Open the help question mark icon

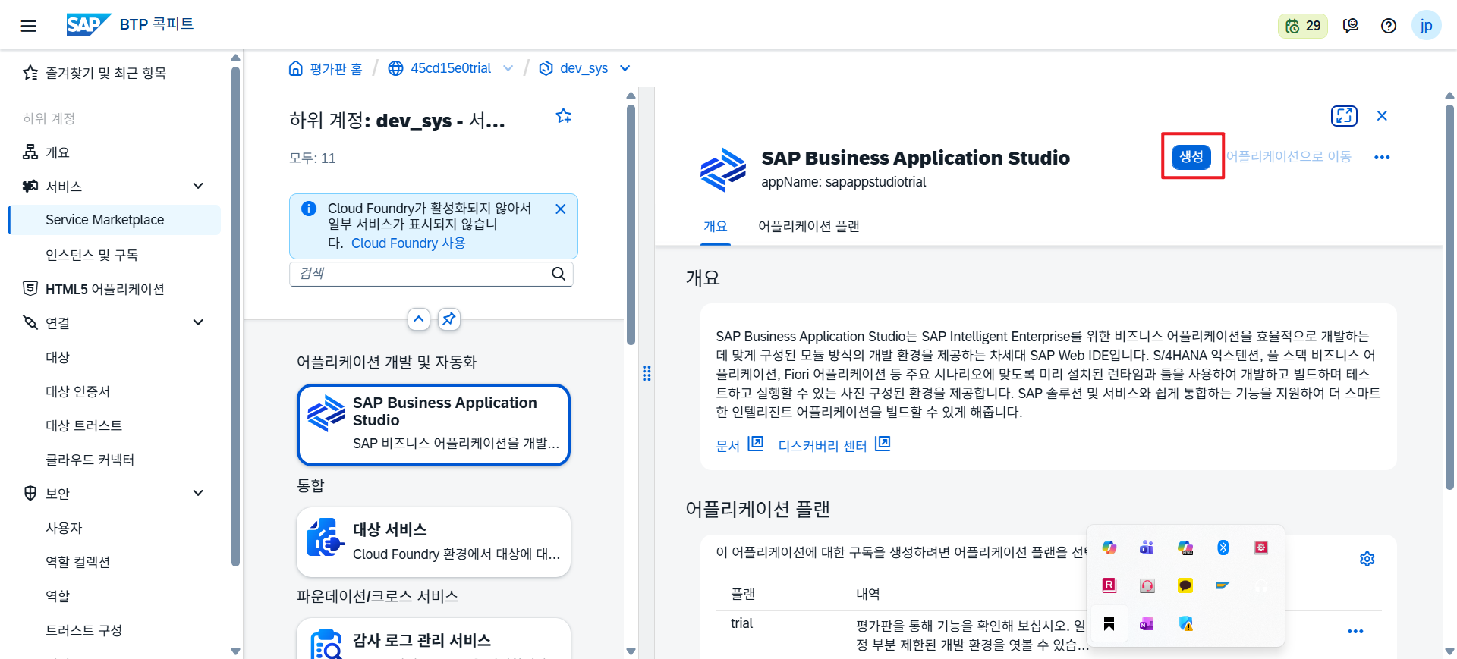[1389, 26]
